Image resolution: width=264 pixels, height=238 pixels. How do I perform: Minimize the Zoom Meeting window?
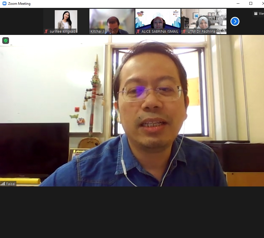[238, 4]
